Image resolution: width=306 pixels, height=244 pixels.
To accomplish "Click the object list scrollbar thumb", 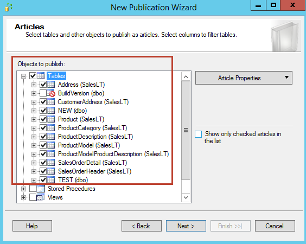I will pyautogui.click(x=186, y=130).
